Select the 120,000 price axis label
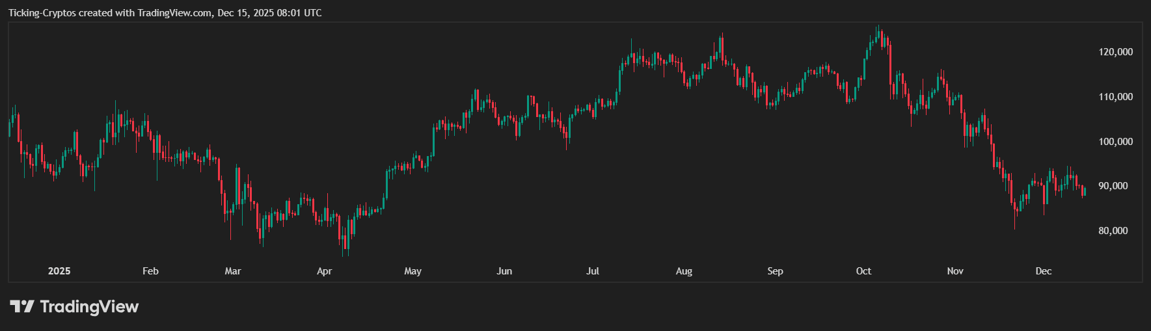The height and width of the screenshot is (331, 1151). (1115, 52)
